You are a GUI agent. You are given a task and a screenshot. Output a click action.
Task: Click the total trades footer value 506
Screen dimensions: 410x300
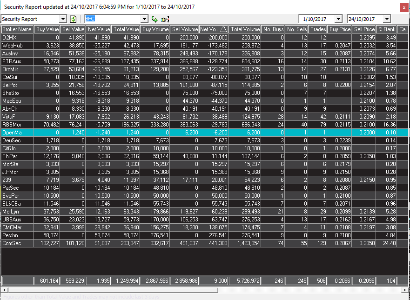tap(317, 280)
